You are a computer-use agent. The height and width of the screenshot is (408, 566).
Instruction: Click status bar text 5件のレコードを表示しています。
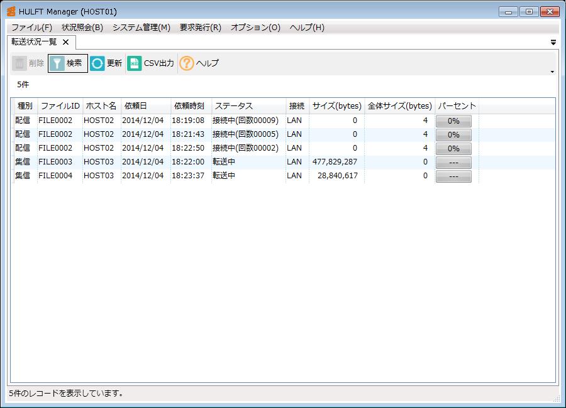[x=65, y=393]
